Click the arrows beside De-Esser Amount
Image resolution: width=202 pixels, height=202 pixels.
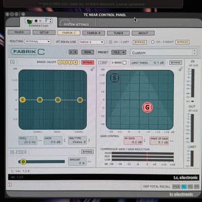(89, 162)
